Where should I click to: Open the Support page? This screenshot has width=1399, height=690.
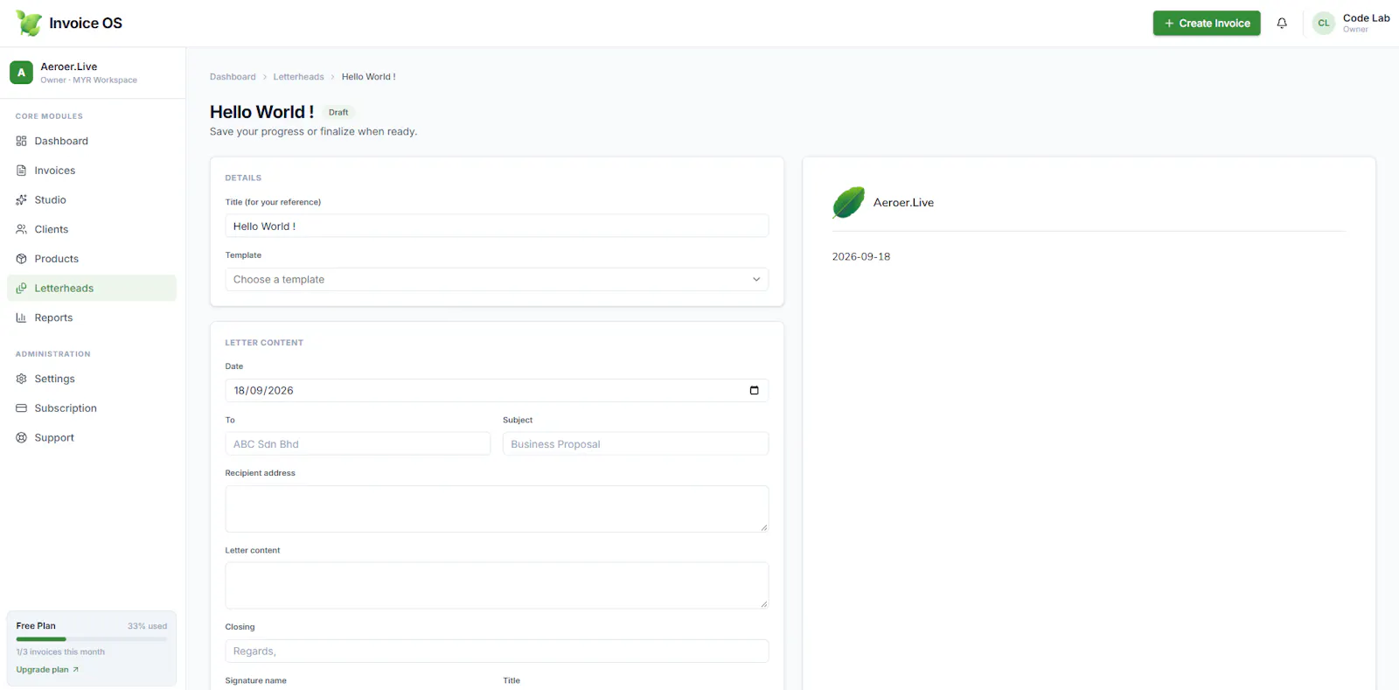click(x=92, y=437)
